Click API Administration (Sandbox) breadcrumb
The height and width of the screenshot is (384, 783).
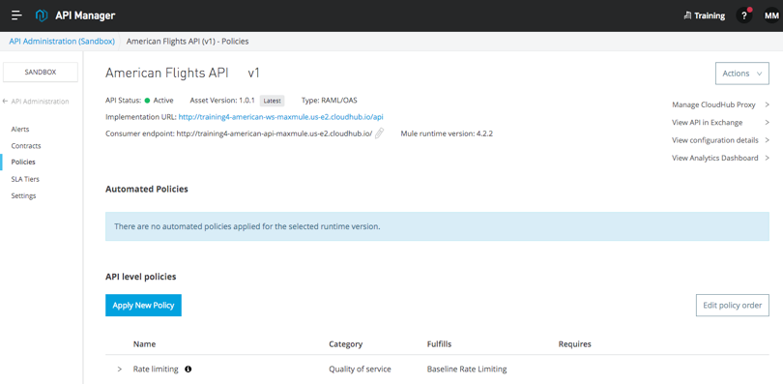pos(62,42)
